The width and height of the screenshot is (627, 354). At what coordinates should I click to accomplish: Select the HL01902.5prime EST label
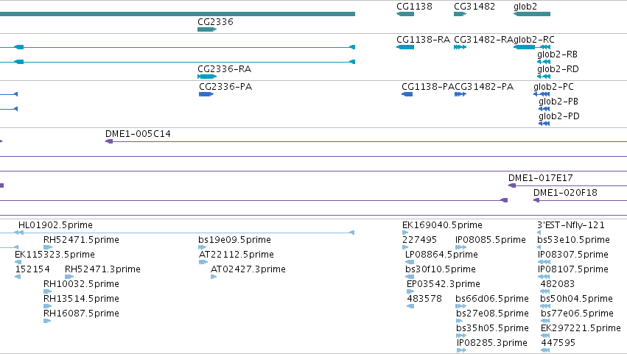click(x=55, y=225)
